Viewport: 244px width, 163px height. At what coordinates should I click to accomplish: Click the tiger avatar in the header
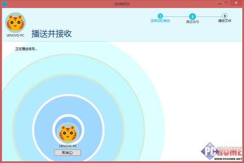(16, 23)
